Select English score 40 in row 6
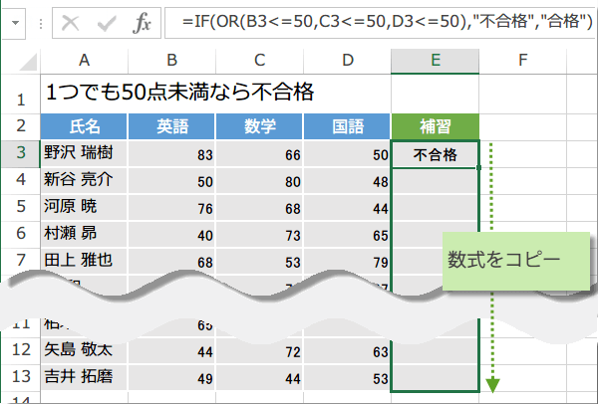Image resolution: width=598 pixels, height=404 pixels. click(171, 234)
